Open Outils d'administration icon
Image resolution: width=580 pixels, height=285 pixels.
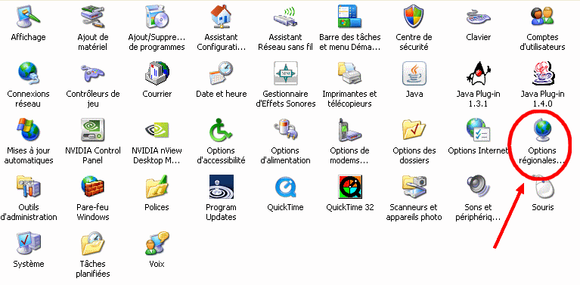point(28,187)
